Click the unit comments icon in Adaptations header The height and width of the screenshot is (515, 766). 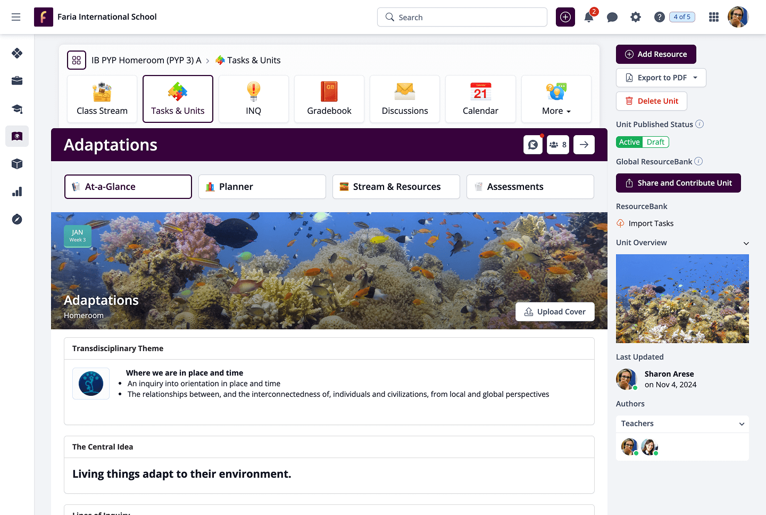(532, 145)
